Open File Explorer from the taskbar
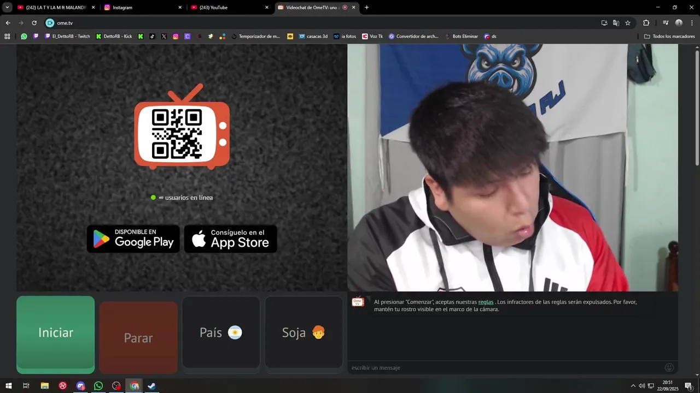Viewport: 700px width, 393px height. pos(45,386)
